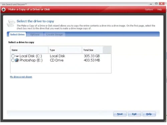This screenshot has height=125, width=167.
Task: Click the Next button
Action: coord(120,114)
